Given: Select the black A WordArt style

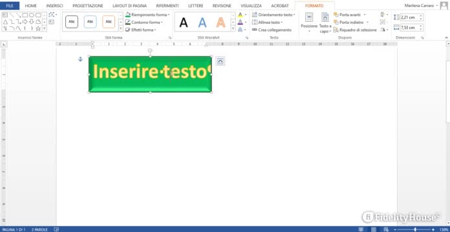Looking at the screenshot, I should tap(184, 22).
